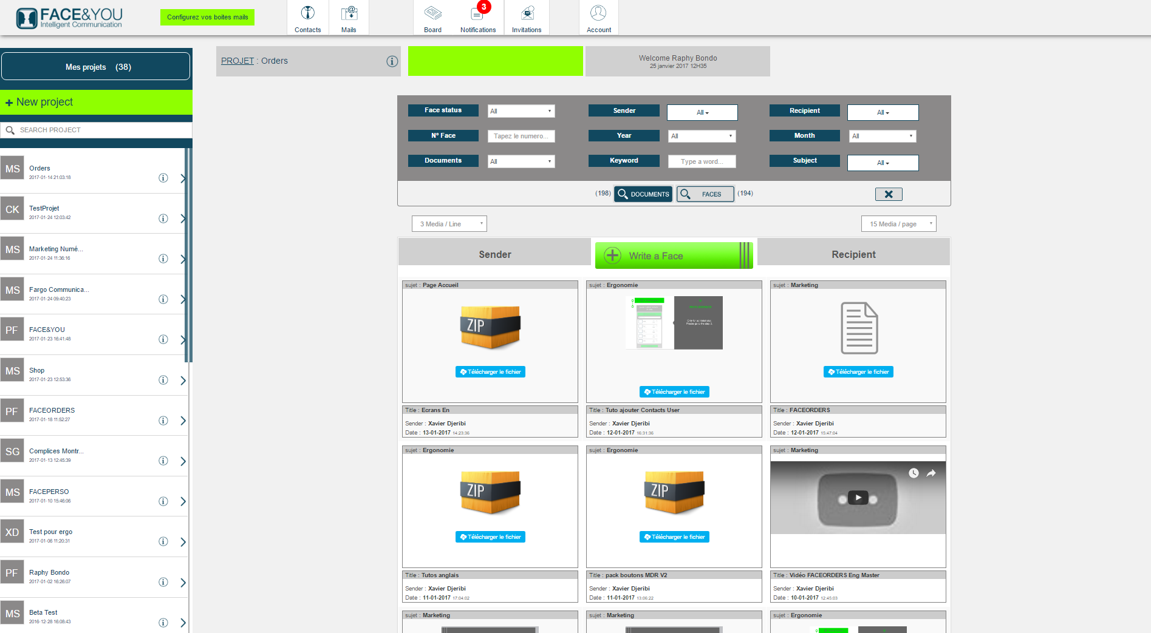The height and width of the screenshot is (633, 1151).
Task: Download file for pack boutons MDR V2
Action: point(674,537)
